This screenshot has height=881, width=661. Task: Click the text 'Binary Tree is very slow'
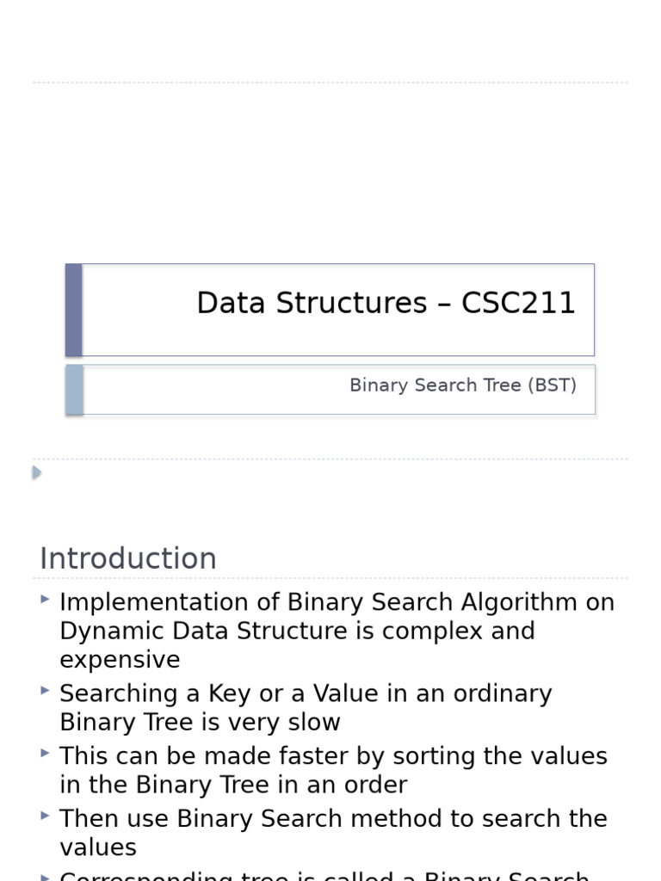coord(200,722)
